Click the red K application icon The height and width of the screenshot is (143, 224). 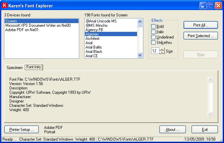[5, 5]
